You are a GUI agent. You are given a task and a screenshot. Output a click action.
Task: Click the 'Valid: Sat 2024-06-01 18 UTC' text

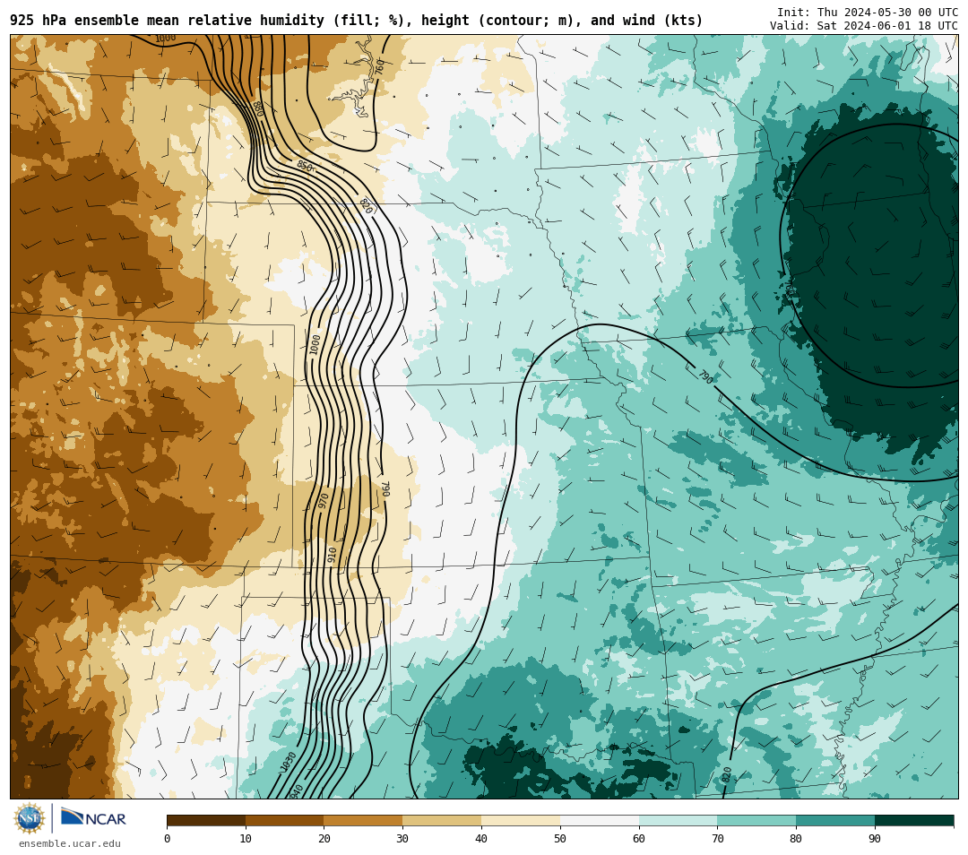[x=864, y=26]
